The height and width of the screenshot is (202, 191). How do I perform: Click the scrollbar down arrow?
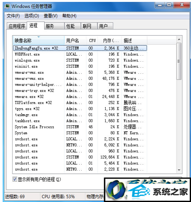coord(179,170)
